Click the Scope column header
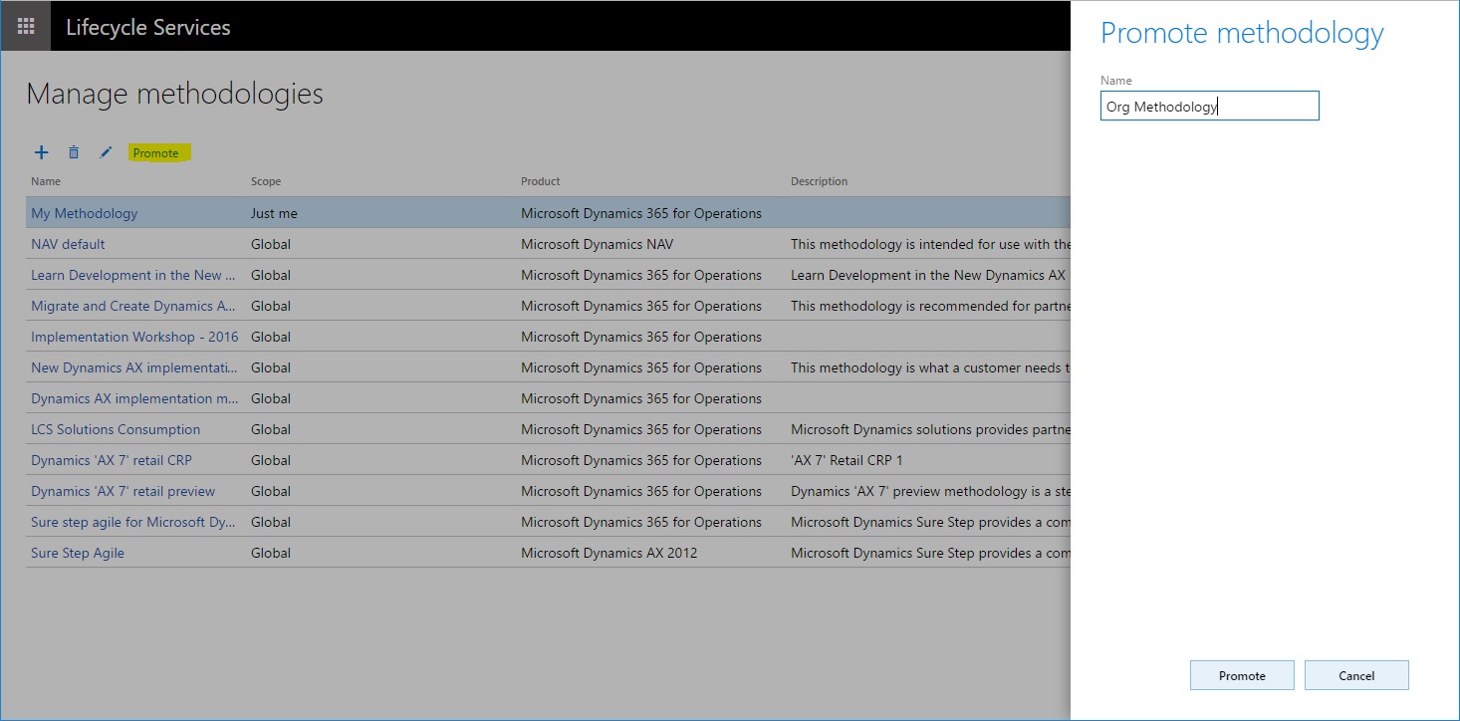Viewport: 1460px width, 721px height. tap(266, 181)
